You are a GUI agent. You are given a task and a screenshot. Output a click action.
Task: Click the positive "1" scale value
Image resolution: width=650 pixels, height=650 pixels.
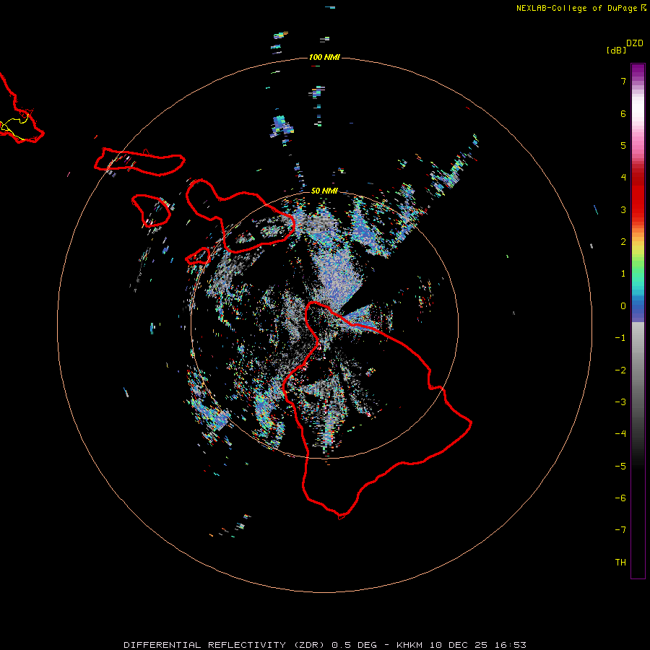click(623, 274)
